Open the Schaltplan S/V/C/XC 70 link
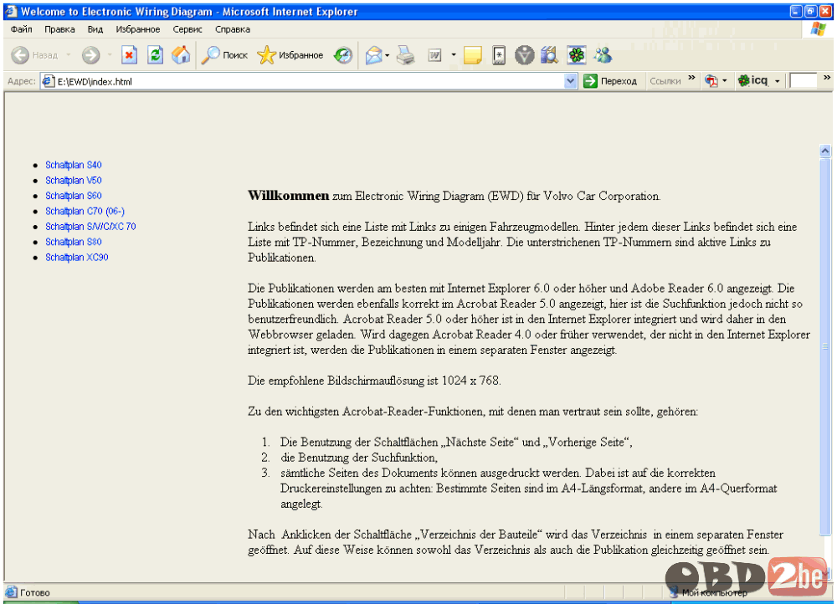Viewport: 837px width, 604px height. (x=90, y=227)
